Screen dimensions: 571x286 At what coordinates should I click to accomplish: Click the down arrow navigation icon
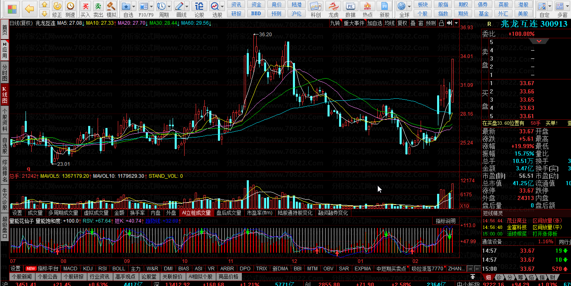click(x=45, y=14)
